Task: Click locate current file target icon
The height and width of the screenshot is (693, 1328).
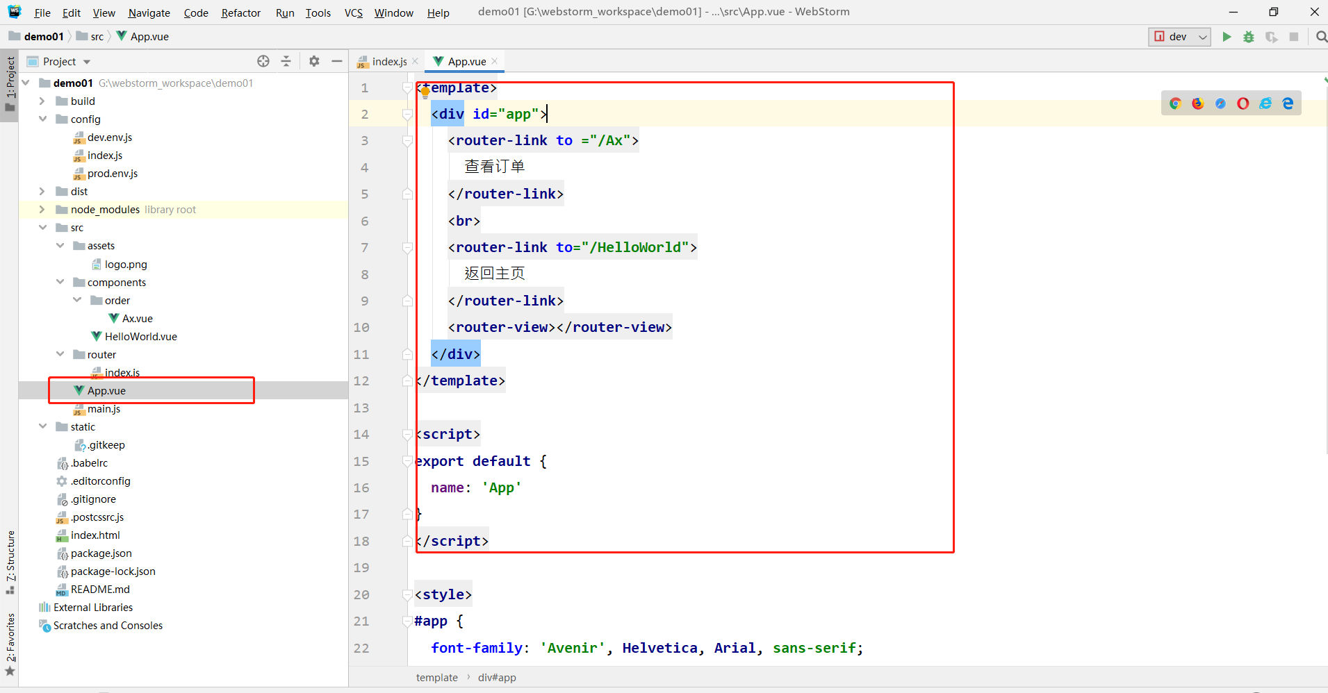Action: point(263,61)
